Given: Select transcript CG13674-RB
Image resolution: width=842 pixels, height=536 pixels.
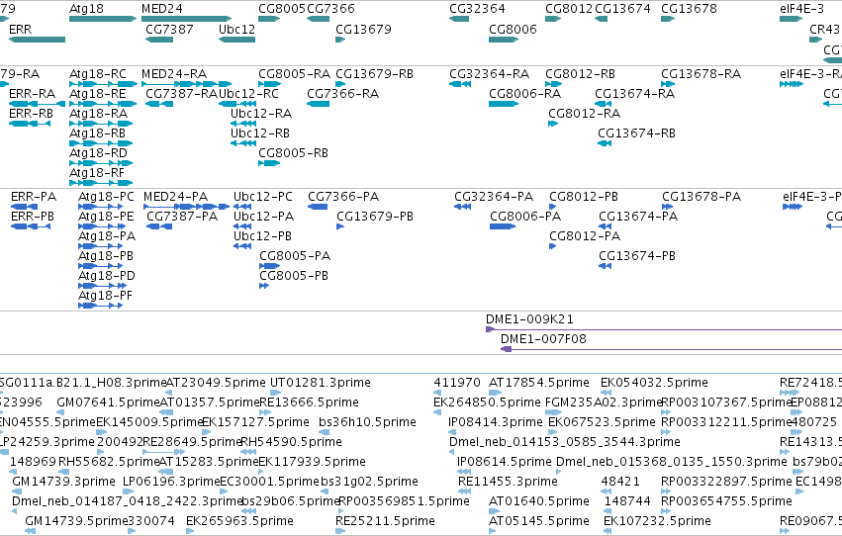Looking at the screenshot, I should tap(636, 134).
